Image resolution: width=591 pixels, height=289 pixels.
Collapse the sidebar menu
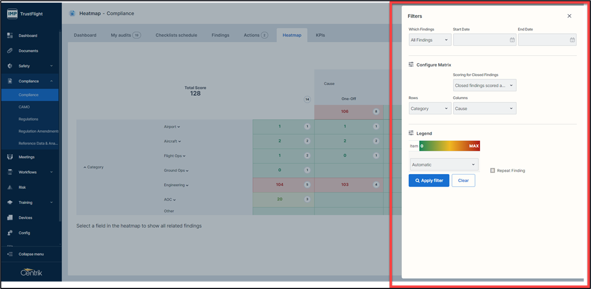(x=30, y=254)
